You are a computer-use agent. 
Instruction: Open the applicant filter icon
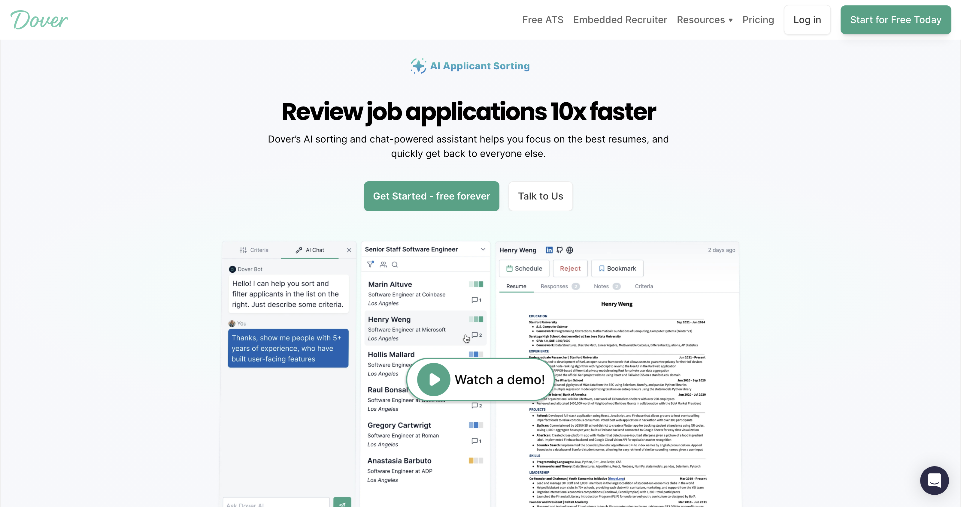[371, 264]
